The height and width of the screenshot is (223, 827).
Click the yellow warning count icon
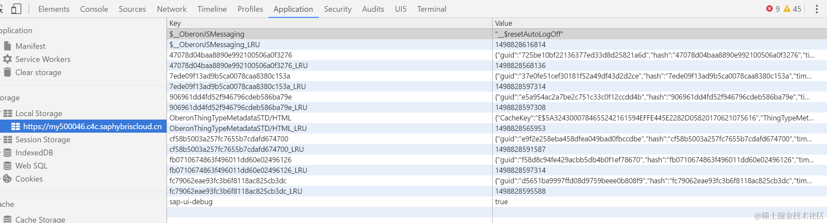(787, 9)
